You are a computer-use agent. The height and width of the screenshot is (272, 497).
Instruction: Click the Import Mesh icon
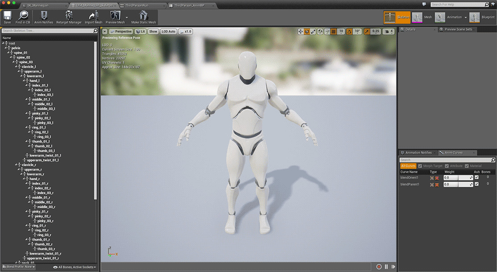[93, 16]
